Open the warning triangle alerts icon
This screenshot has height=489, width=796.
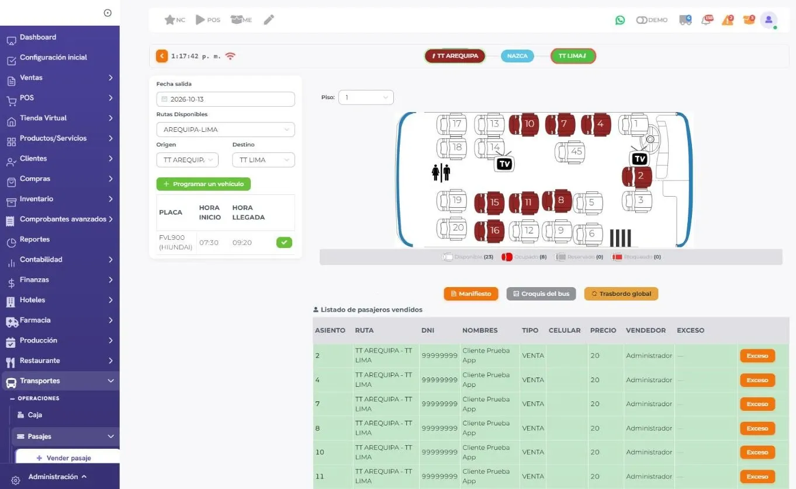(x=728, y=20)
